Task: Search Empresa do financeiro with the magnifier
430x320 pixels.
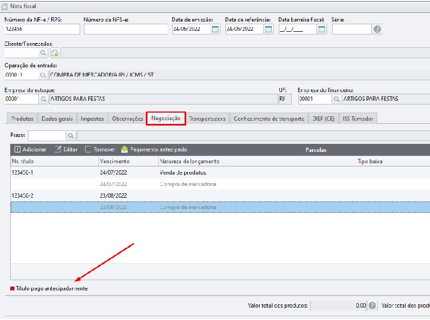Action: [x=336, y=99]
